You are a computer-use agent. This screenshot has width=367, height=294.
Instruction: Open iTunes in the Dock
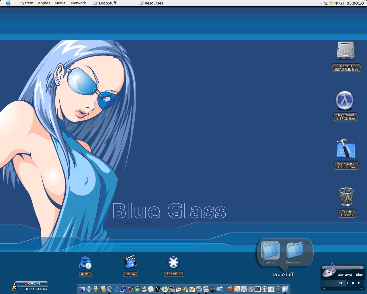[165, 289]
